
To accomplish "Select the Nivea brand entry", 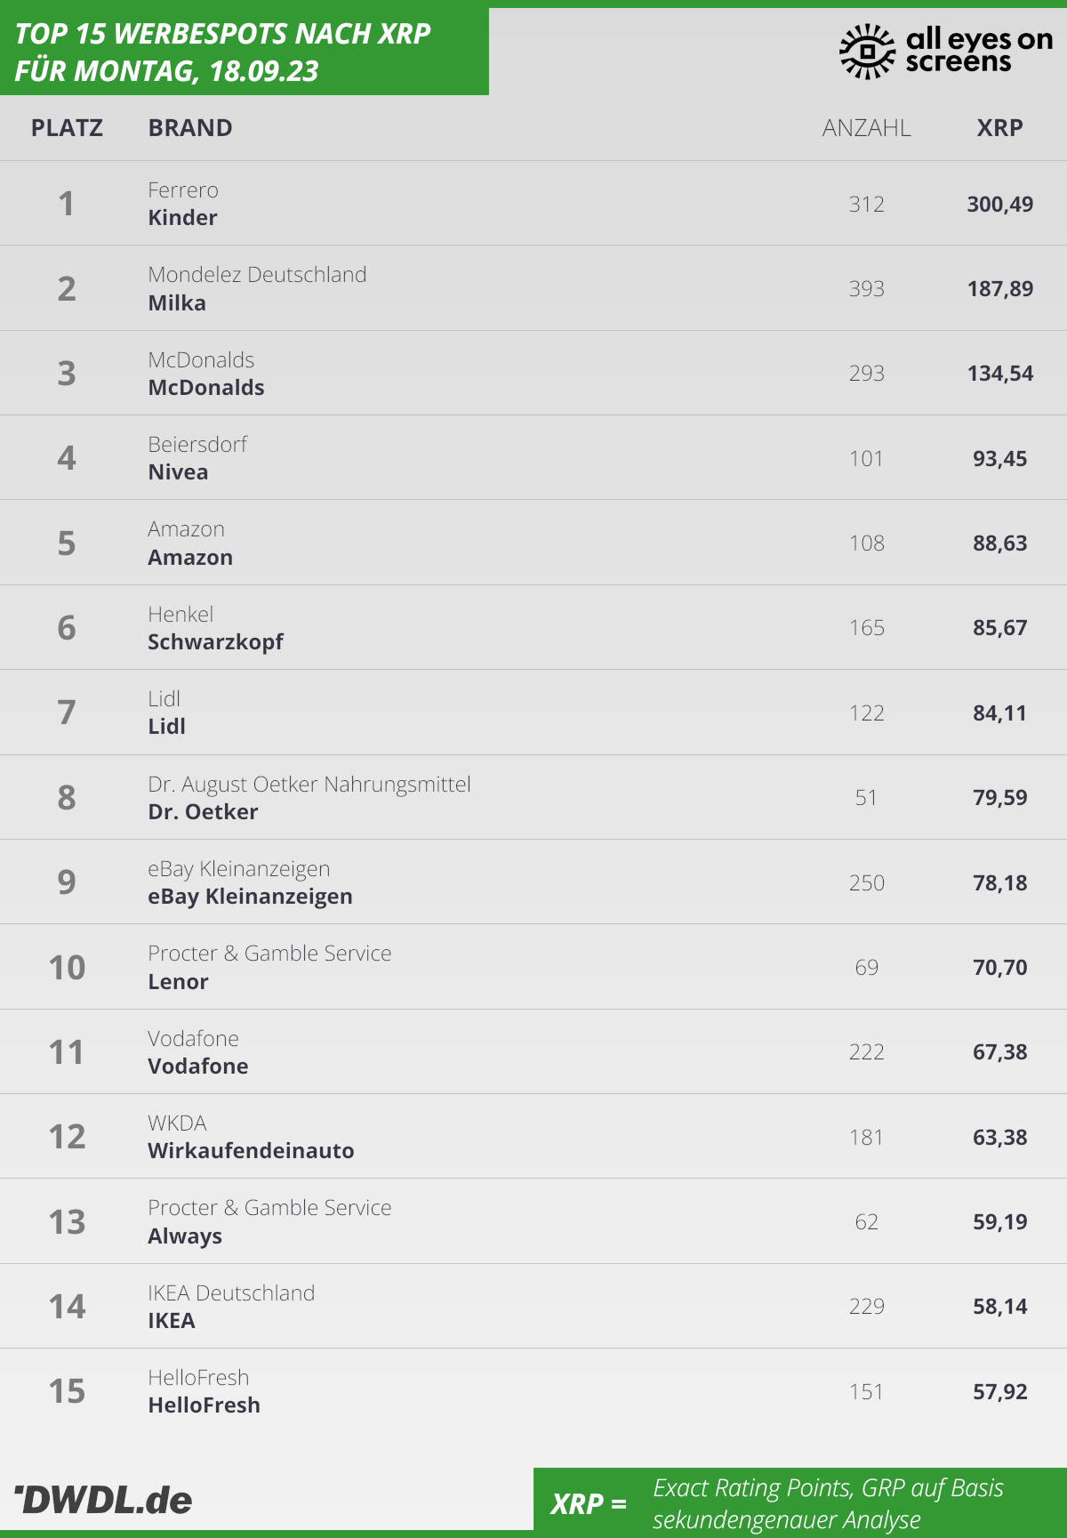I will click(x=197, y=458).
